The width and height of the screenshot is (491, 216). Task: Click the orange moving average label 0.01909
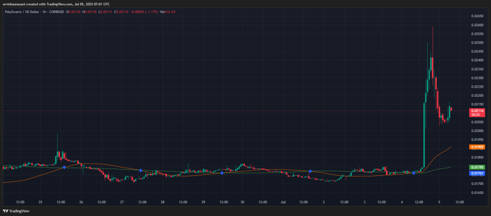coord(477,147)
